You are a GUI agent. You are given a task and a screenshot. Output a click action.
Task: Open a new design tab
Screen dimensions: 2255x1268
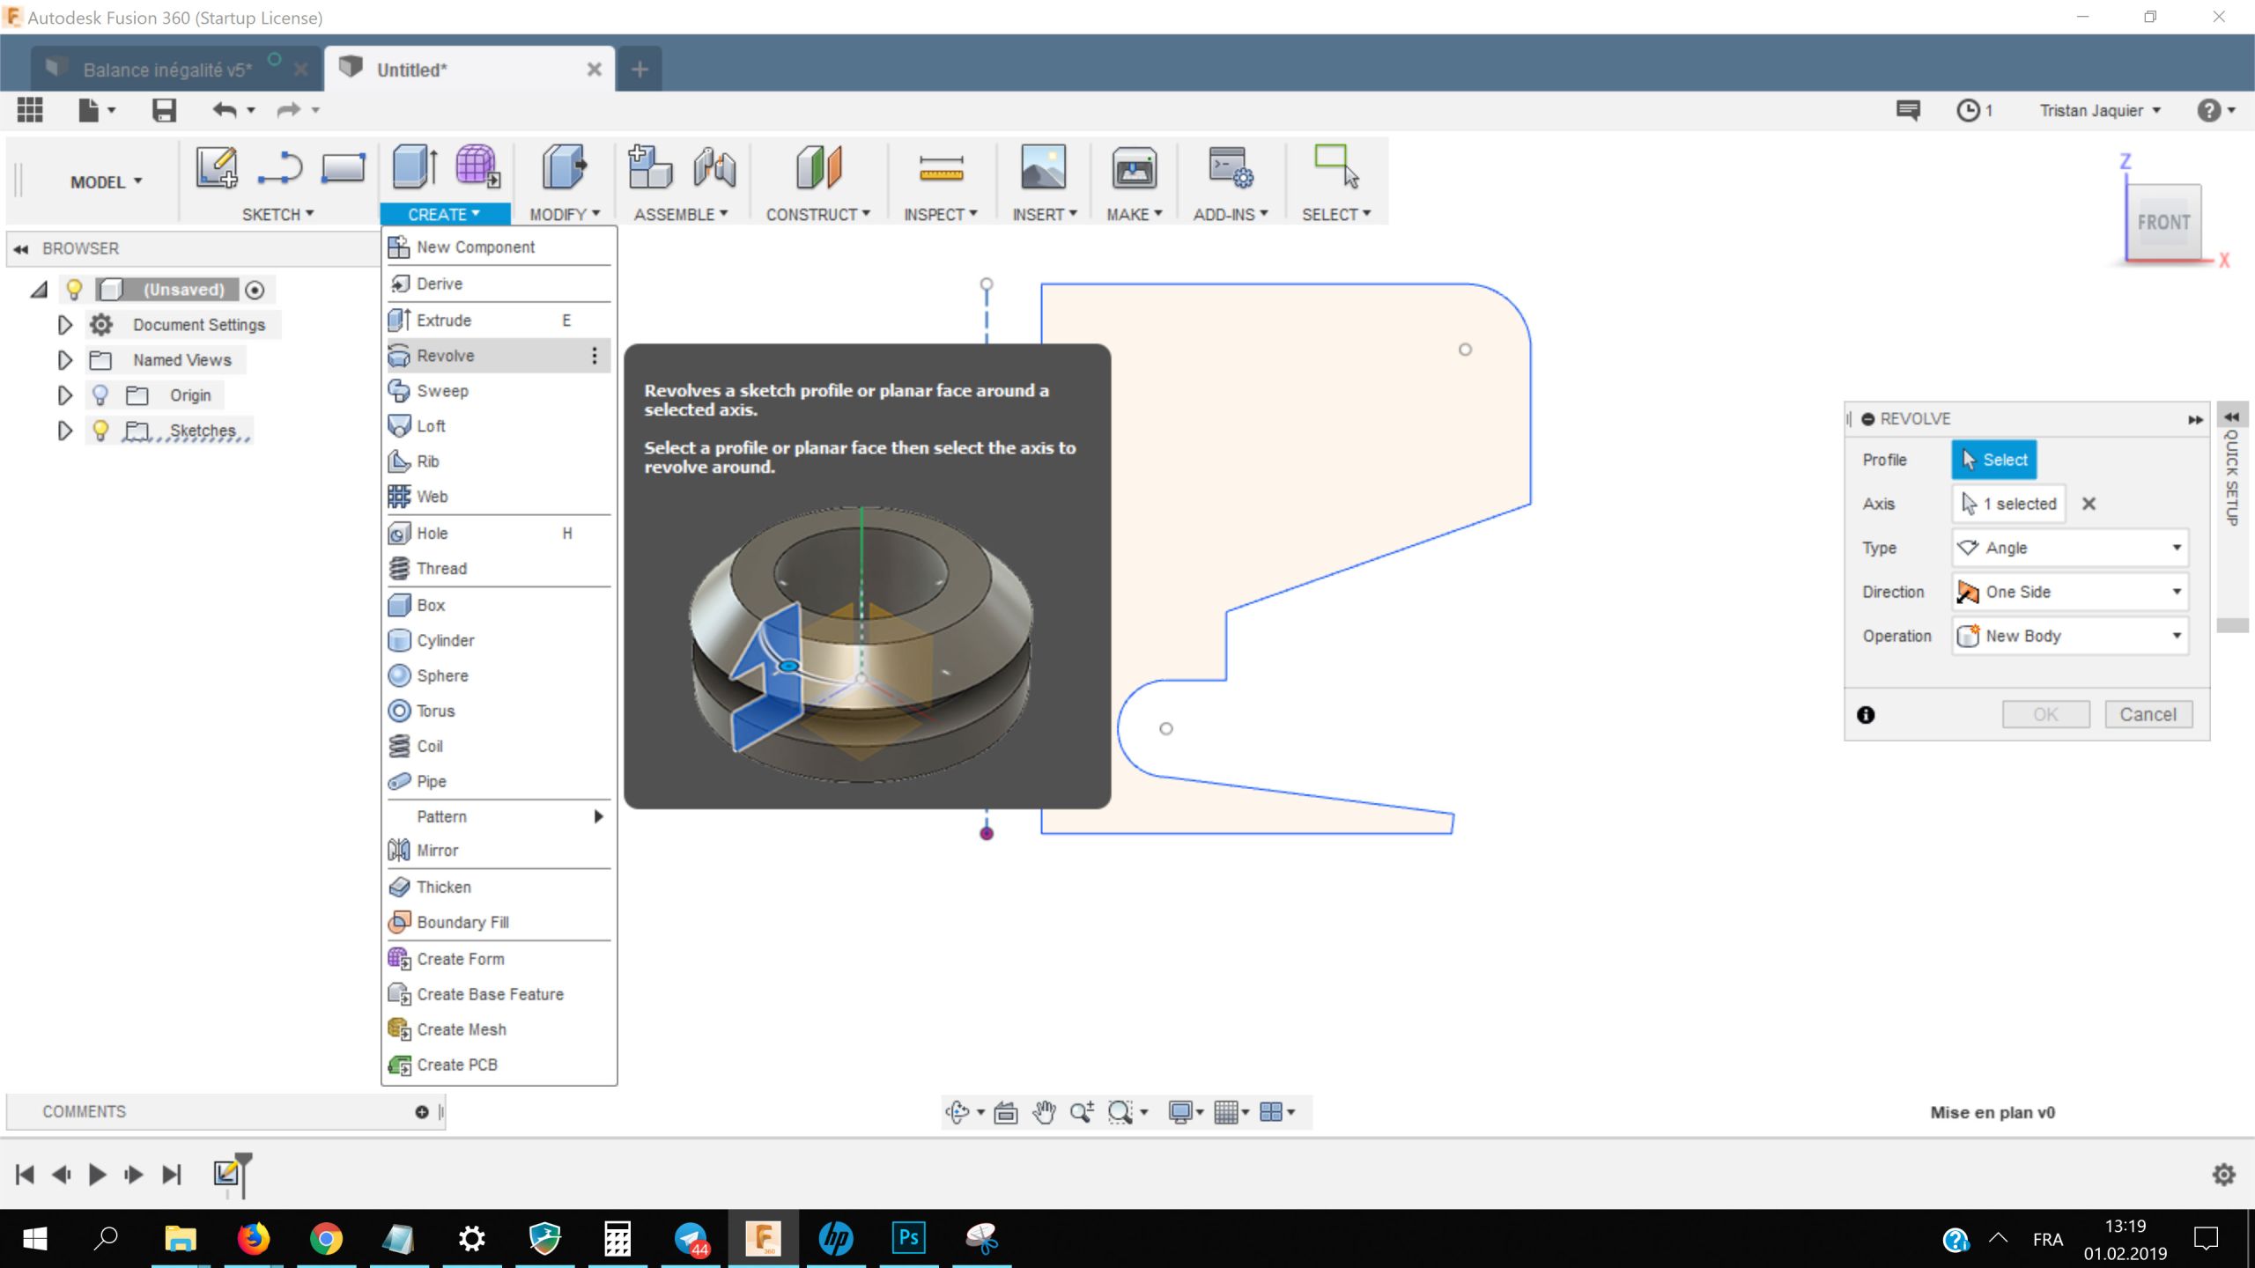coord(640,69)
